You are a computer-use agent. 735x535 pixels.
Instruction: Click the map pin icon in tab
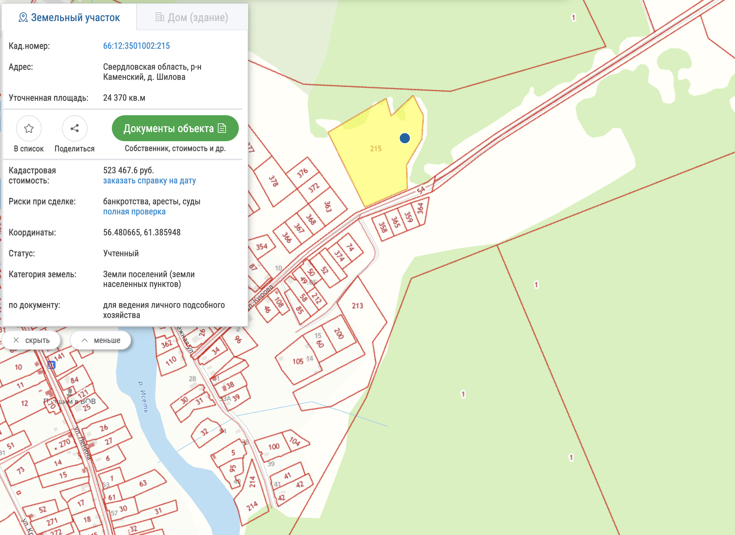[23, 18]
